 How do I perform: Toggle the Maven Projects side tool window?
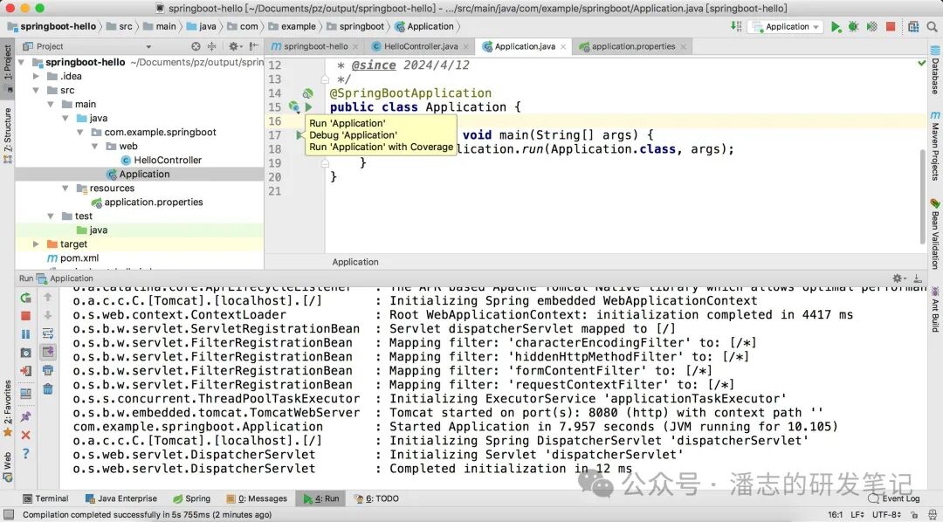[x=935, y=146]
